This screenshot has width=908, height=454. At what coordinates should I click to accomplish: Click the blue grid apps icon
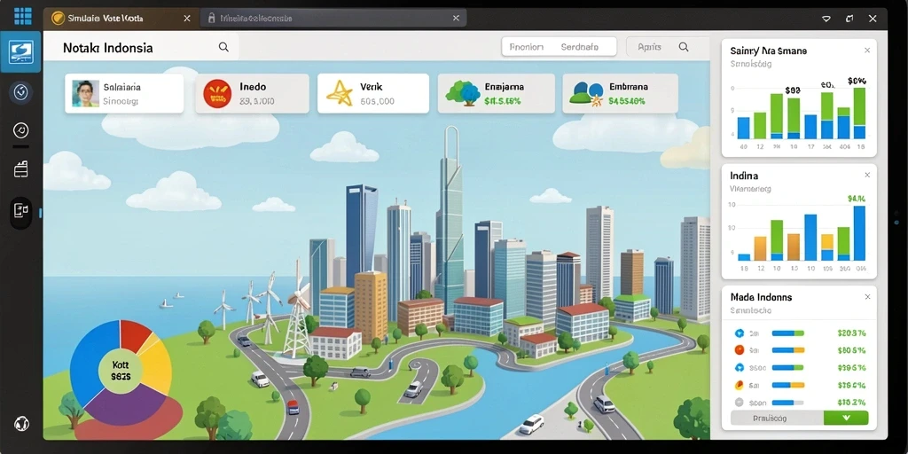point(22,16)
